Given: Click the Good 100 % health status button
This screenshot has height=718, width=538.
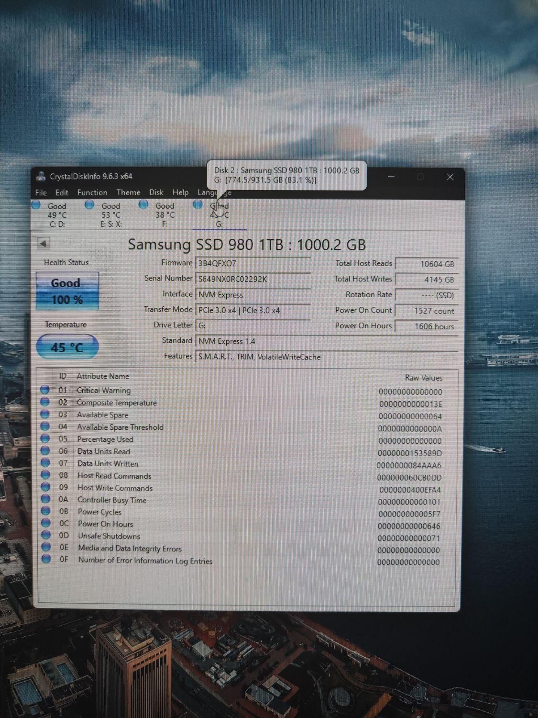Looking at the screenshot, I should (67, 291).
